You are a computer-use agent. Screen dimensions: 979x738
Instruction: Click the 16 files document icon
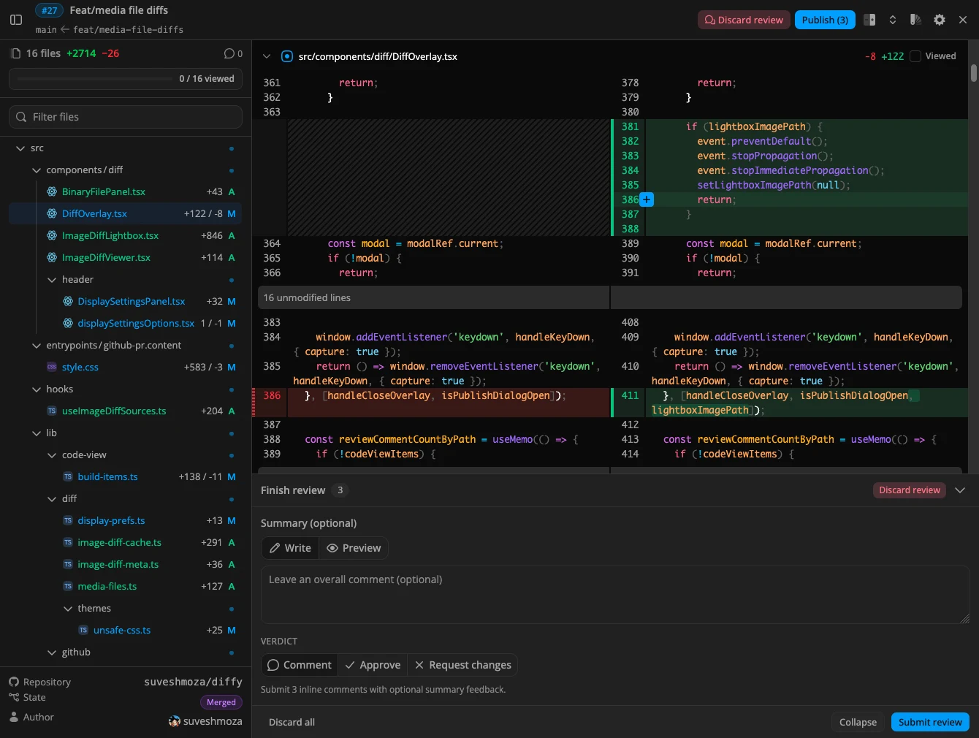click(x=16, y=53)
